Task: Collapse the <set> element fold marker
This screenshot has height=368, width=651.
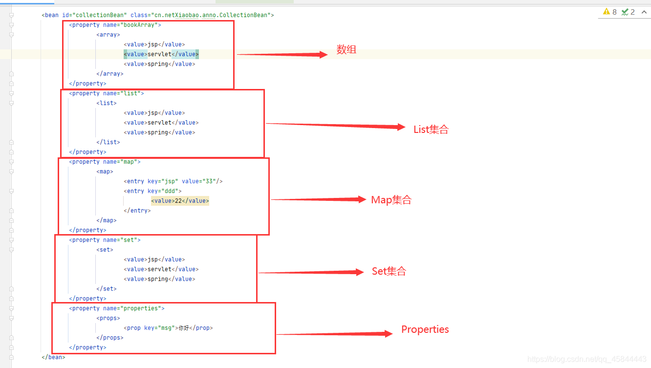Action: tap(11, 250)
